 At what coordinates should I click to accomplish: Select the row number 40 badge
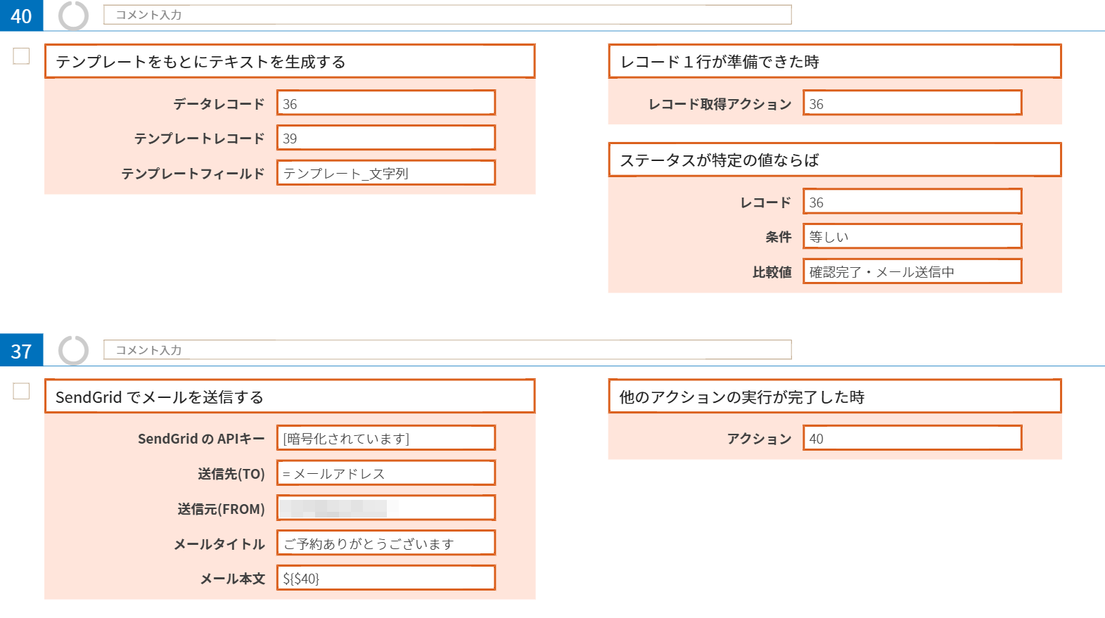click(x=21, y=15)
